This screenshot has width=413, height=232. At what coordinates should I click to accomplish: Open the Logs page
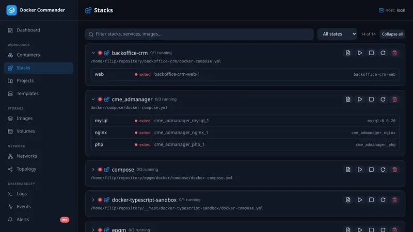pyautogui.click(x=38, y=194)
